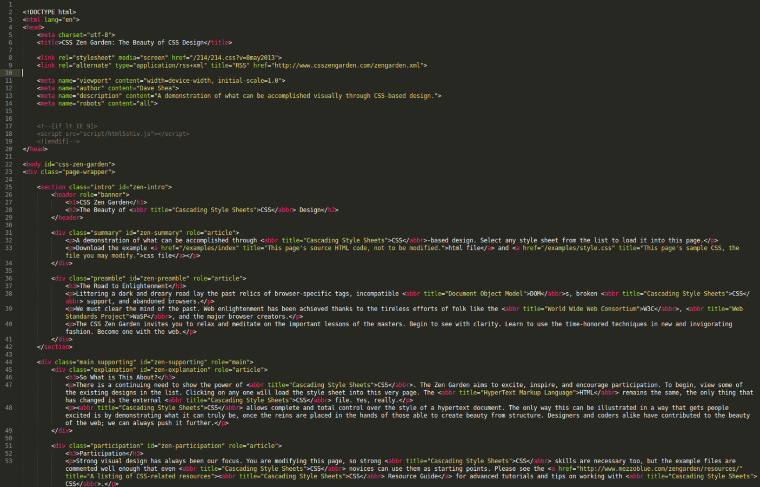Click the "zen-preamble" id value
This screenshot has width=760, height=487.
(164, 278)
